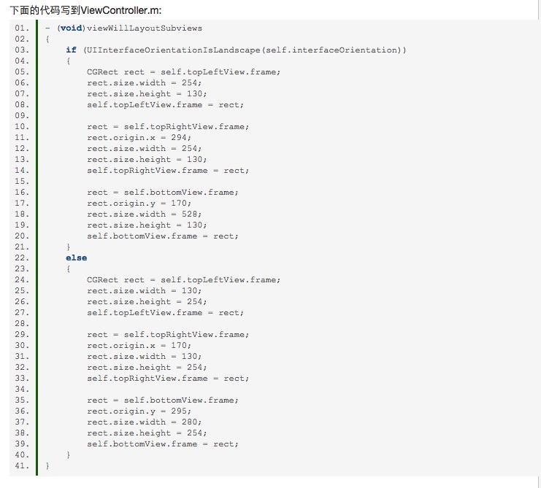
Task: Click line 35 rect = self.bottomView.frame
Action: tap(163, 400)
